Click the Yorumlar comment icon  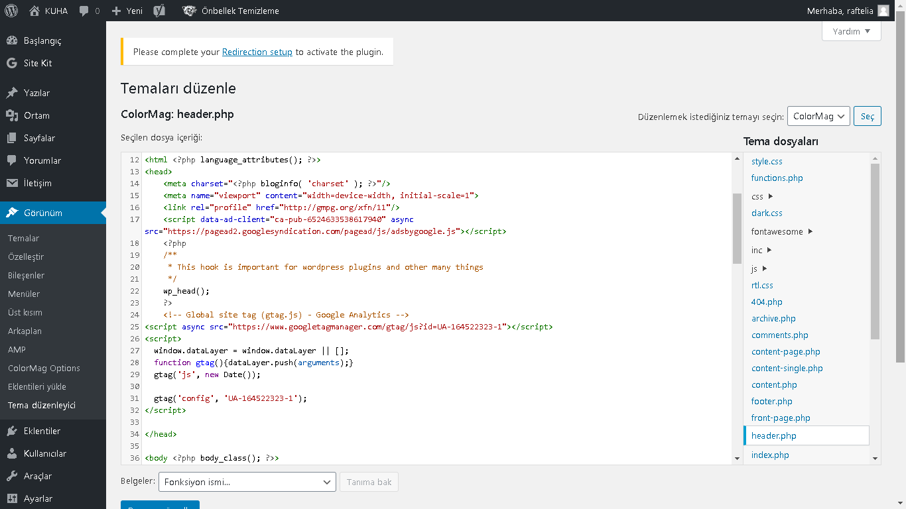click(x=12, y=160)
